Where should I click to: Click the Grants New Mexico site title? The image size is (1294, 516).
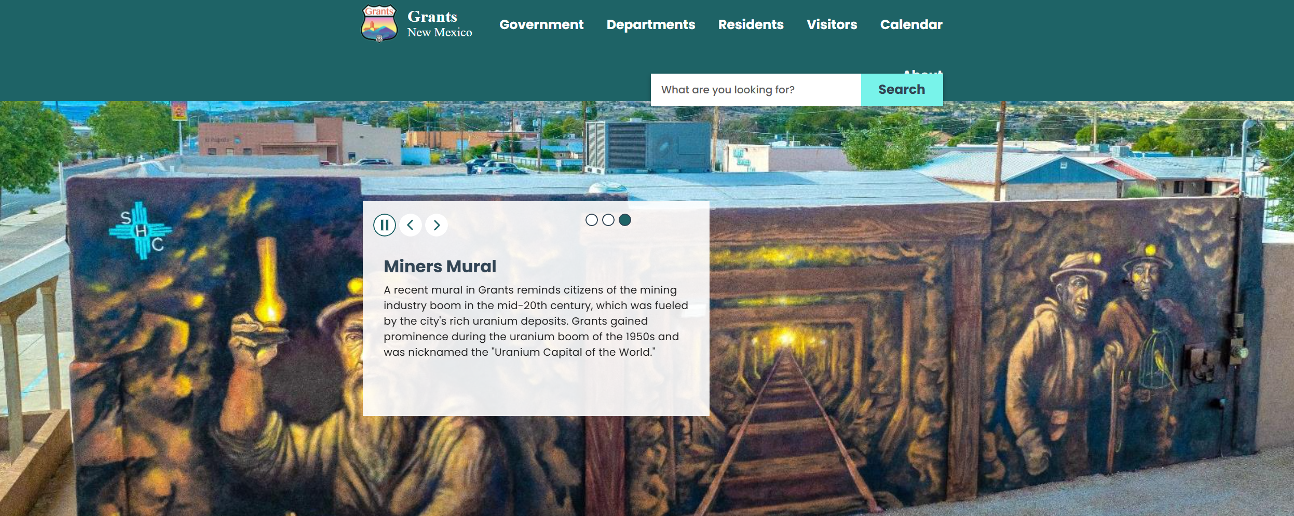[439, 24]
